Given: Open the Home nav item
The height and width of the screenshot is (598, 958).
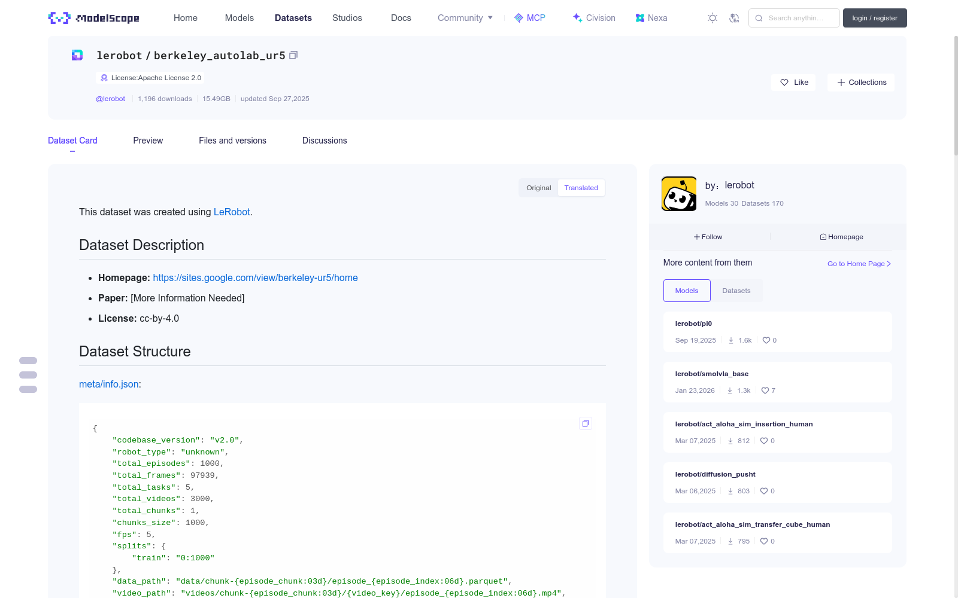Looking at the screenshot, I should 186,18.
